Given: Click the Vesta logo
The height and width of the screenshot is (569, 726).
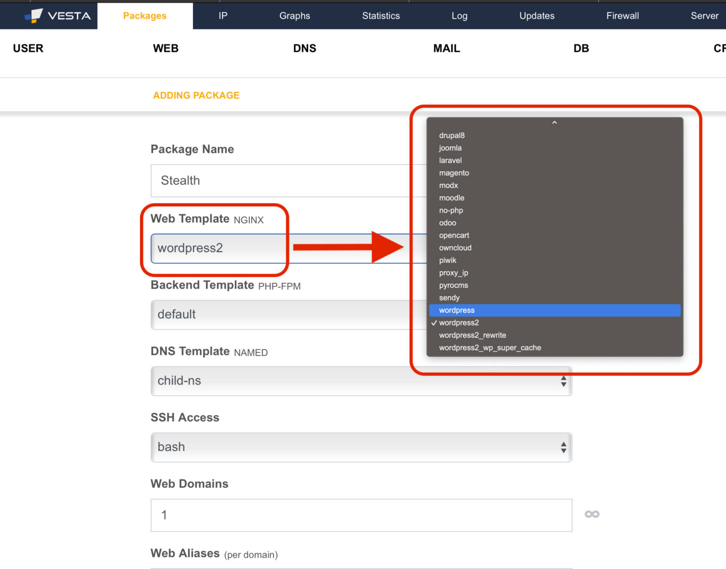Looking at the screenshot, I should click(x=58, y=16).
